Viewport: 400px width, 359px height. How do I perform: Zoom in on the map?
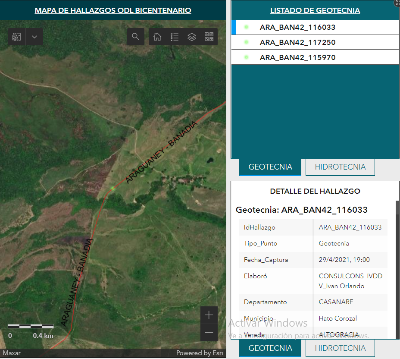point(209,315)
